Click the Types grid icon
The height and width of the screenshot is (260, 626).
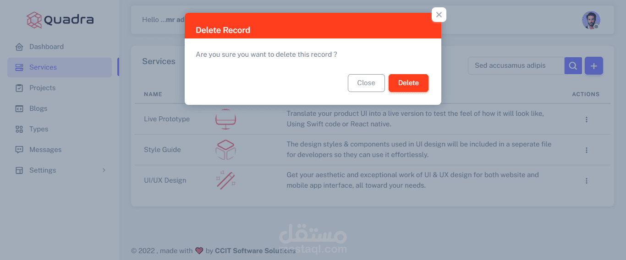coord(19,129)
